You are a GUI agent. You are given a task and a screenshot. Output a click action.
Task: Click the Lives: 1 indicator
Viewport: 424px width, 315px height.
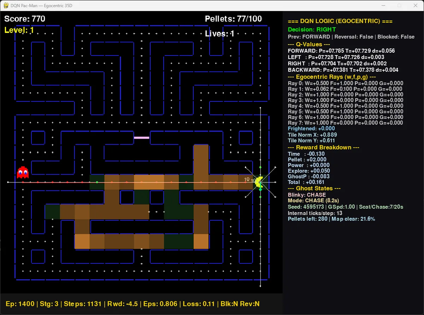(x=219, y=34)
